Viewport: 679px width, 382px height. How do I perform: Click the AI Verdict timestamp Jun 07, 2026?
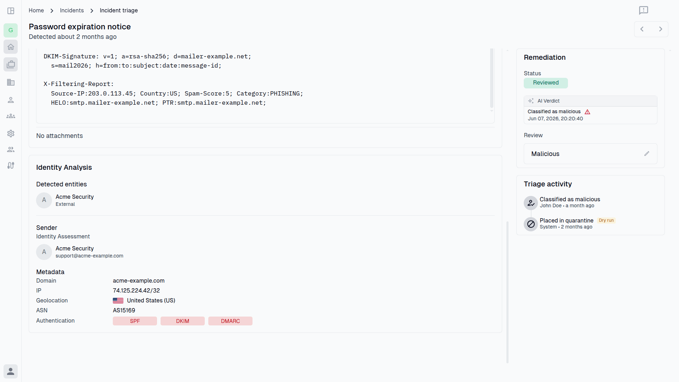tap(555, 118)
